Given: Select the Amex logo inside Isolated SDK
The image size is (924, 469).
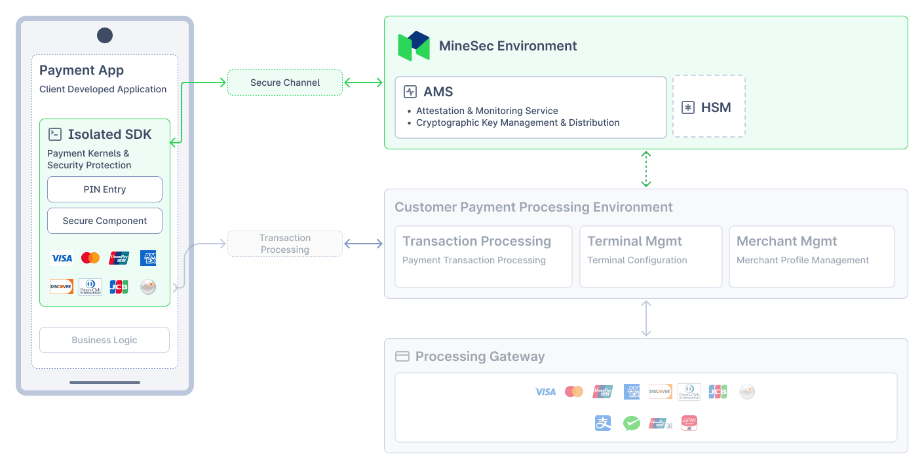Looking at the screenshot, I should click(x=148, y=258).
